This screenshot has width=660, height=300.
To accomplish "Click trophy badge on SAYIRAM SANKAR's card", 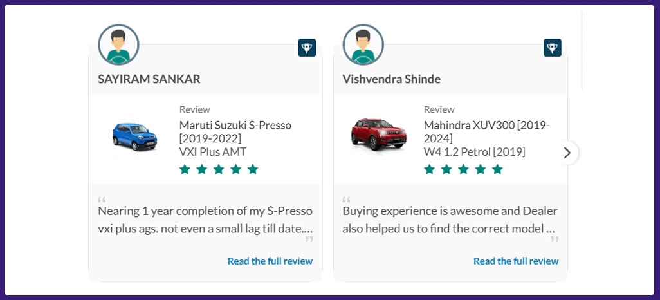I will (307, 48).
